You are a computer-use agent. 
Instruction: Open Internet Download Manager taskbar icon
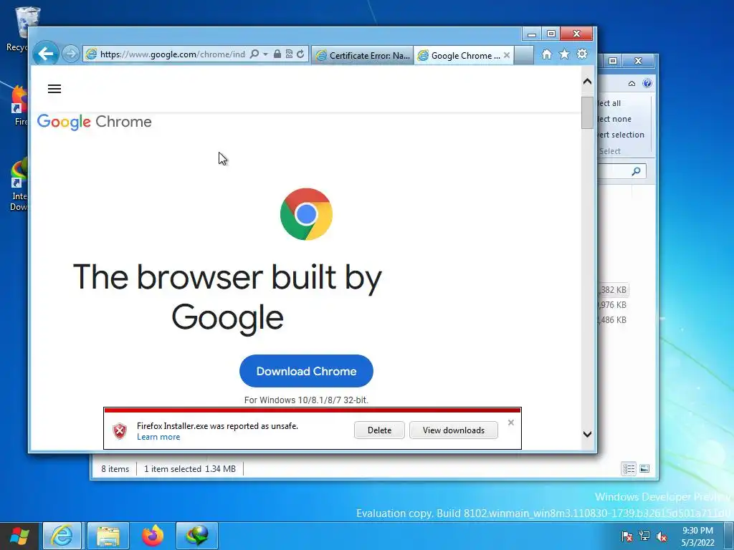point(197,536)
